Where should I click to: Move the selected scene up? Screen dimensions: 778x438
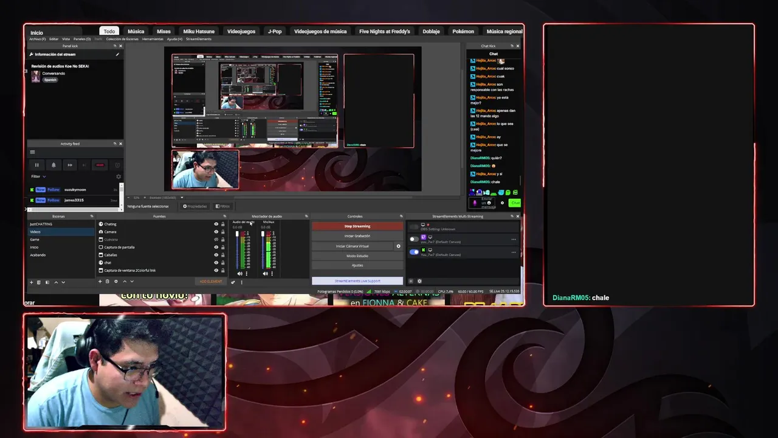pyautogui.click(x=56, y=282)
